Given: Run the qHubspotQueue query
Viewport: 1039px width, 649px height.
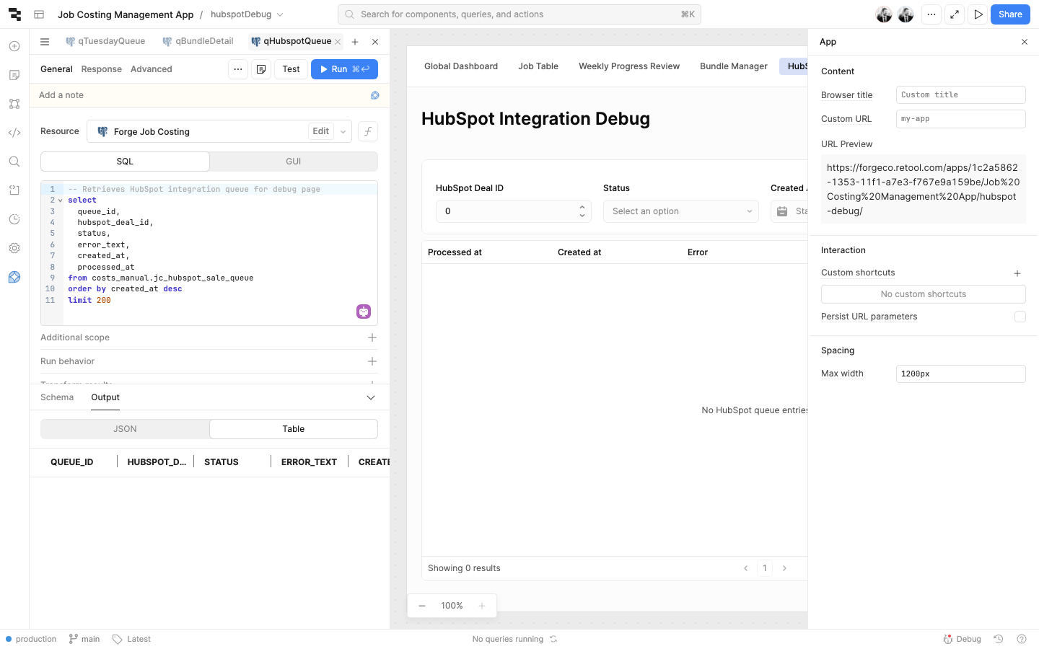Looking at the screenshot, I should tap(344, 69).
